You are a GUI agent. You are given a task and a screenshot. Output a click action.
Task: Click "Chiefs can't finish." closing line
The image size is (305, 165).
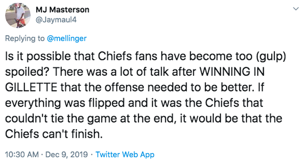pyautogui.click(x=54, y=133)
